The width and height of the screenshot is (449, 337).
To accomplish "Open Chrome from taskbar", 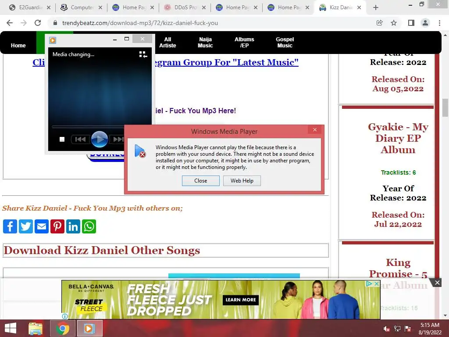I will [62, 328].
